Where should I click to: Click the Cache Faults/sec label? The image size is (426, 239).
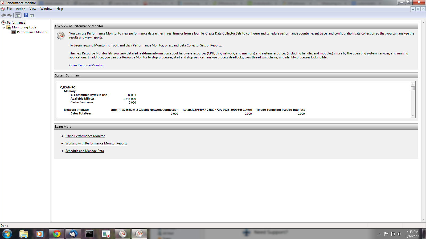click(82, 102)
